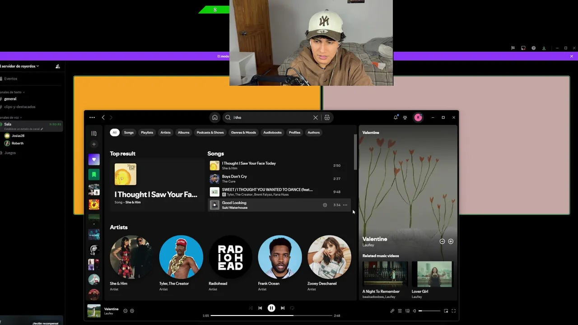Screen dimensions: 578x325
Task: Open A Night To Remember music video
Action: [385, 280]
